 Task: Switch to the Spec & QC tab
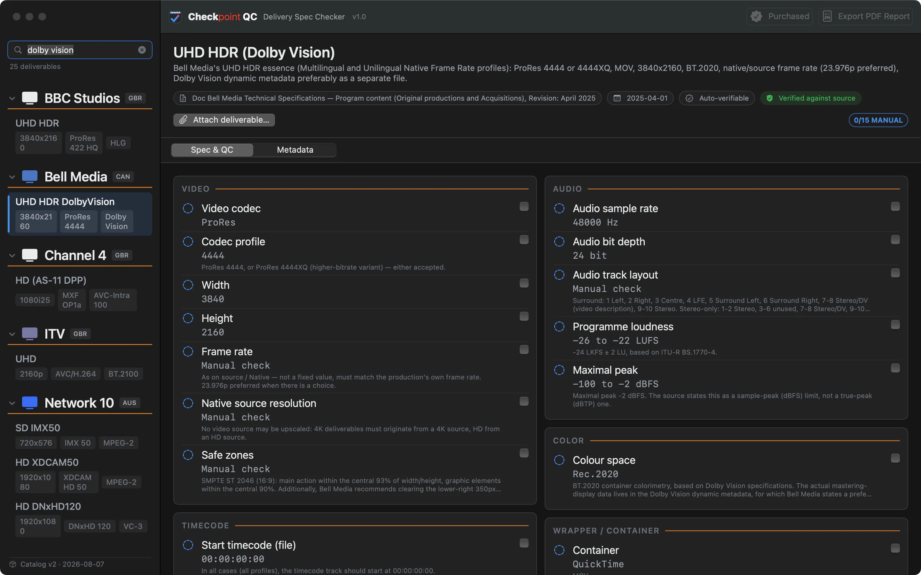point(212,150)
